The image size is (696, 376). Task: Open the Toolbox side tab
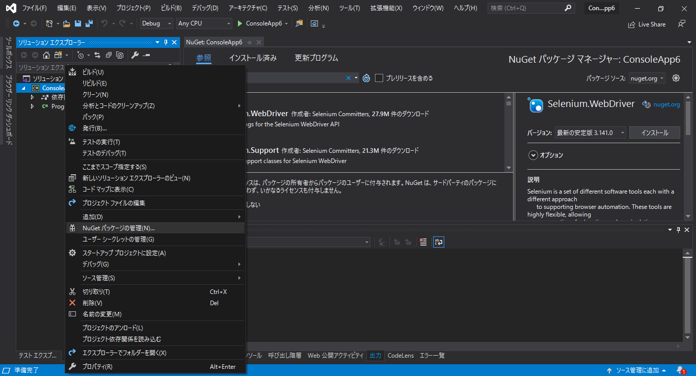(x=9, y=52)
